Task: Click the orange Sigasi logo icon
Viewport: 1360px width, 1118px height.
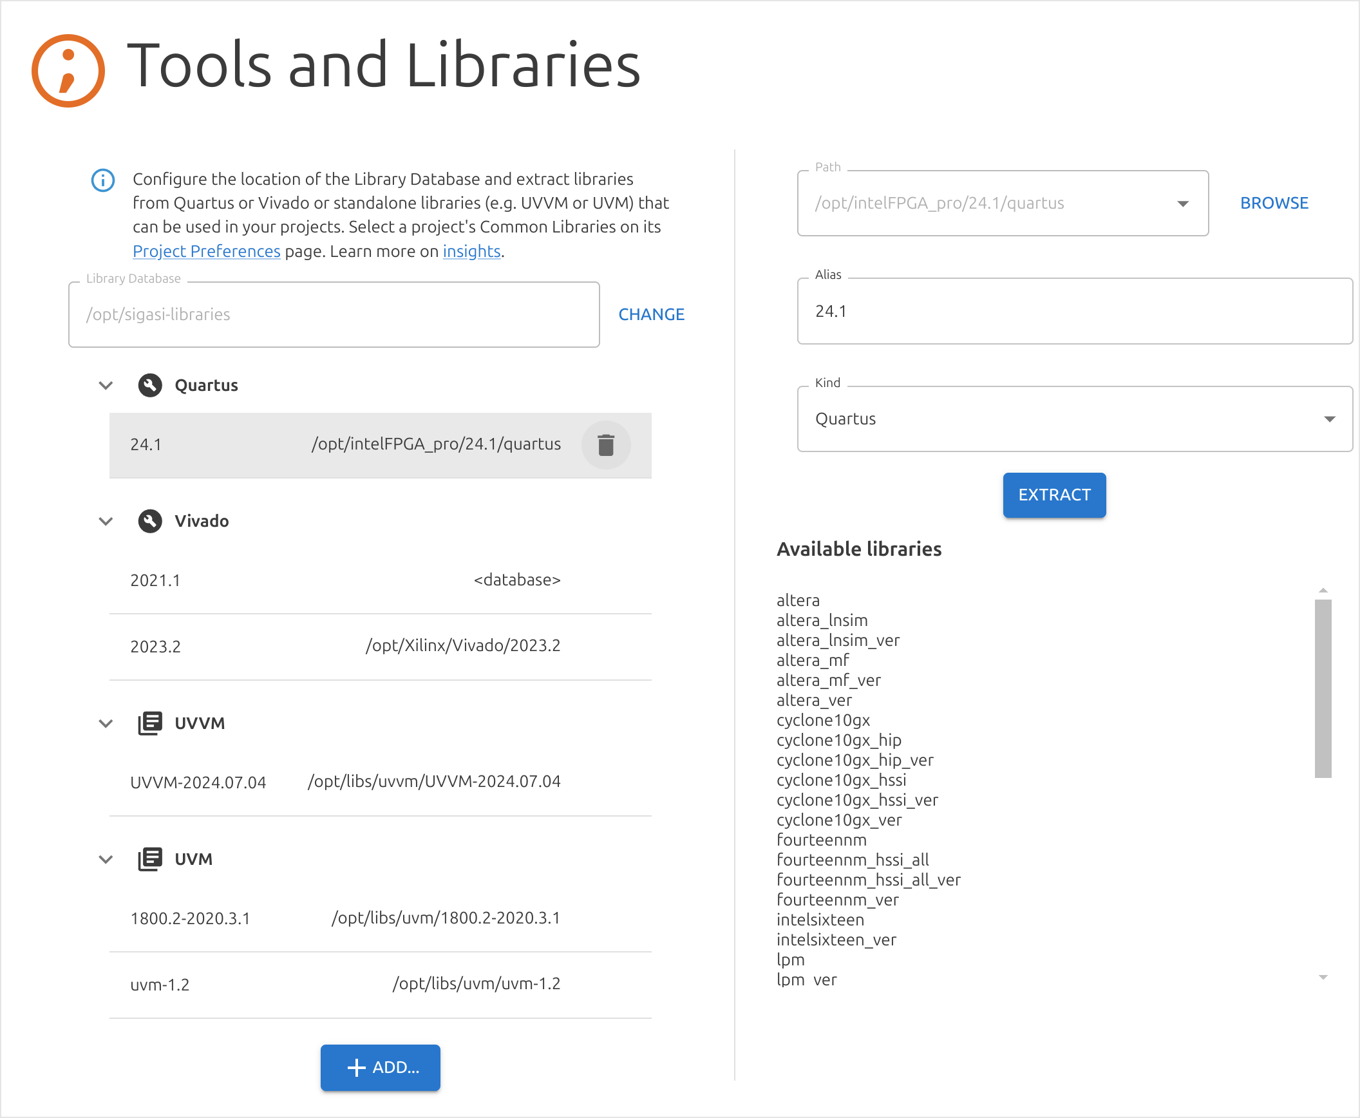Action: tap(68, 71)
